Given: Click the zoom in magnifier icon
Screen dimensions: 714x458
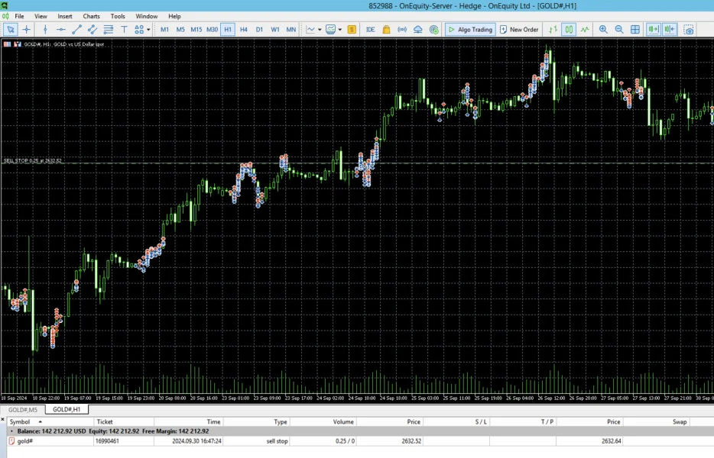Looking at the screenshot, I should (603, 30).
